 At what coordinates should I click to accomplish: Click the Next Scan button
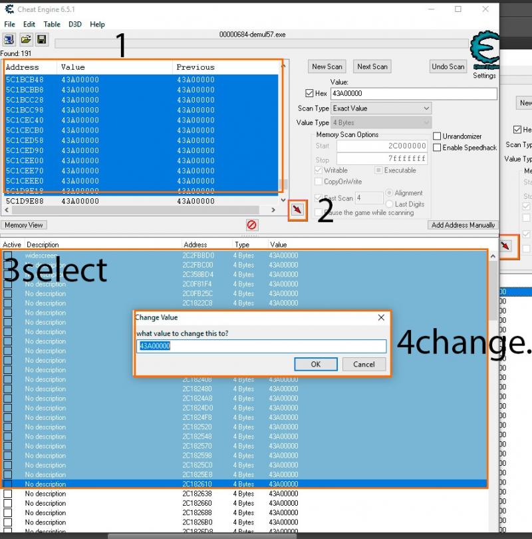point(372,67)
